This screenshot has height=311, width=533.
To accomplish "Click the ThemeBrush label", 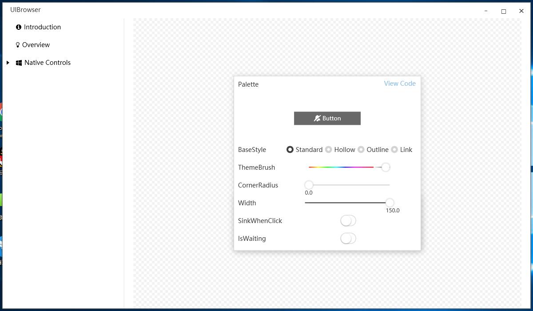I will (256, 167).
